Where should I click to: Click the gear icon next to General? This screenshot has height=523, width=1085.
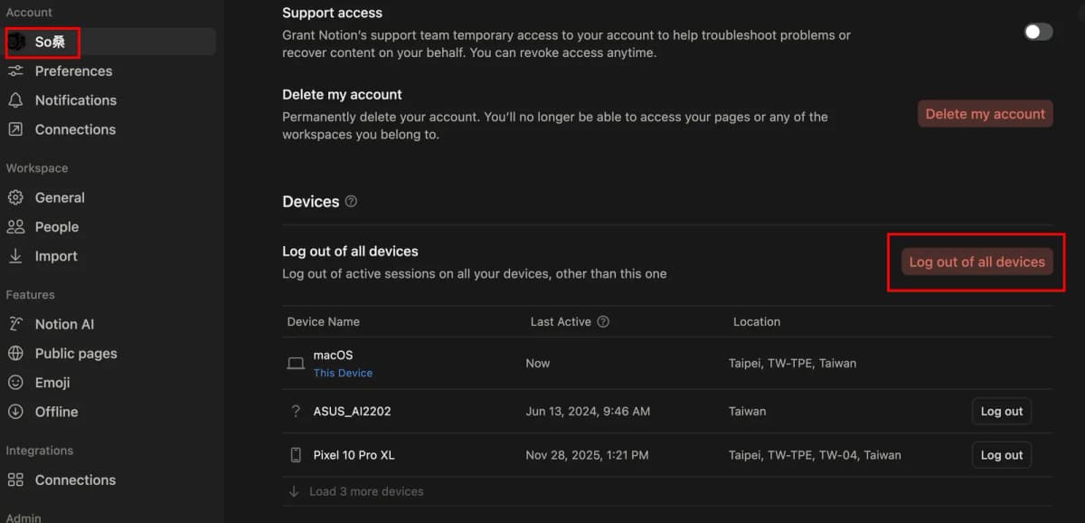pos(15,197)
